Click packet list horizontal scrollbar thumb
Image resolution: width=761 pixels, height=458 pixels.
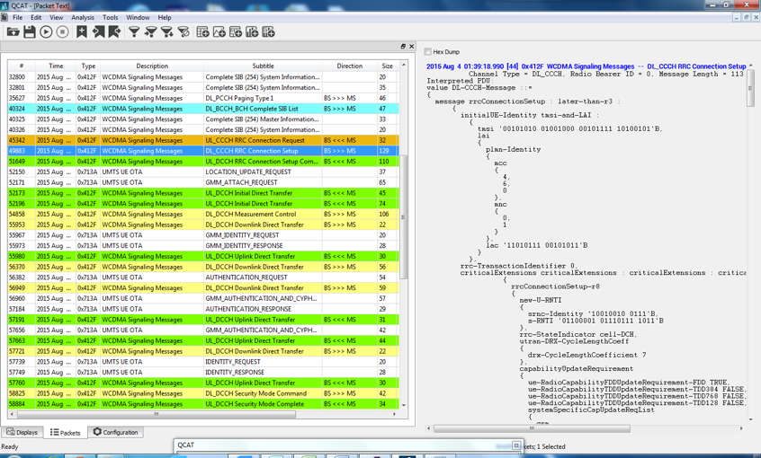(157, 414)
